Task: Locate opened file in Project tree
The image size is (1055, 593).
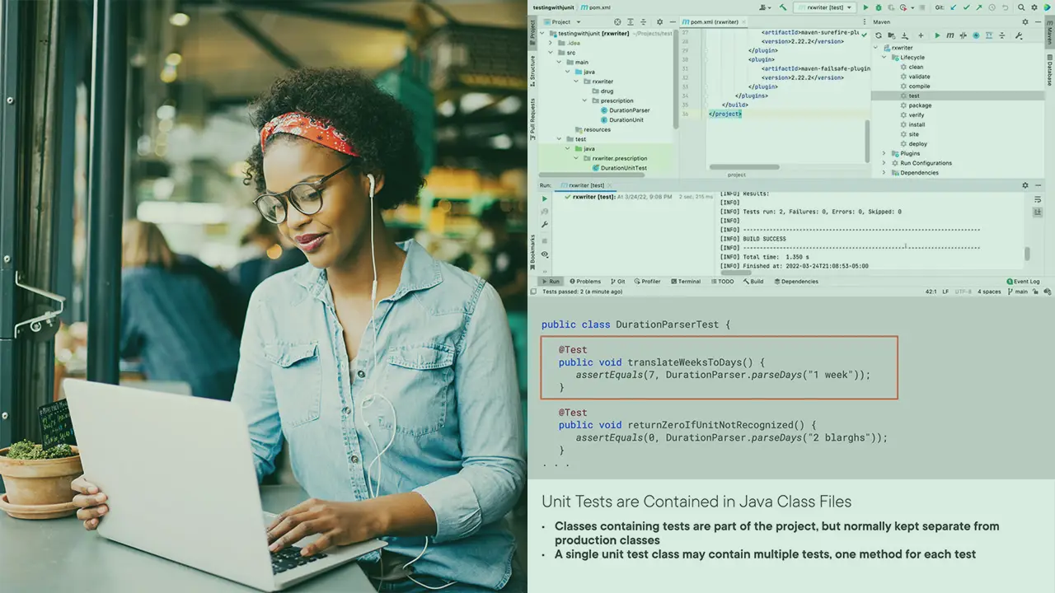Action: (x=617, y=21)
